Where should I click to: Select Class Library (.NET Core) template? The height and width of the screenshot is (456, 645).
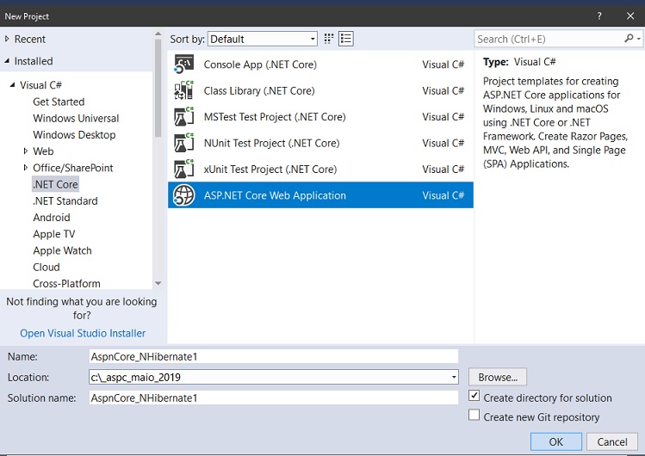coord(320,90)
